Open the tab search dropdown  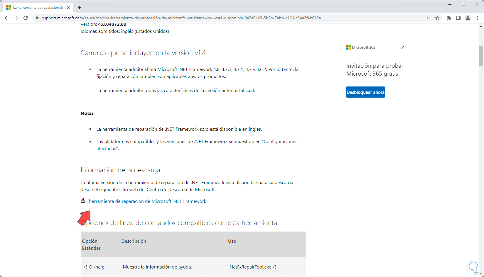pos(436,4)
